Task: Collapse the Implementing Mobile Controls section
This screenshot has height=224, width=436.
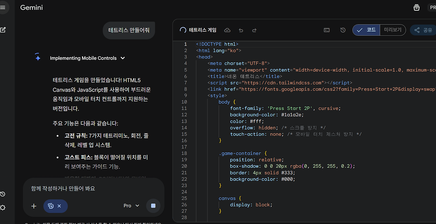Action: click(123, 58)
